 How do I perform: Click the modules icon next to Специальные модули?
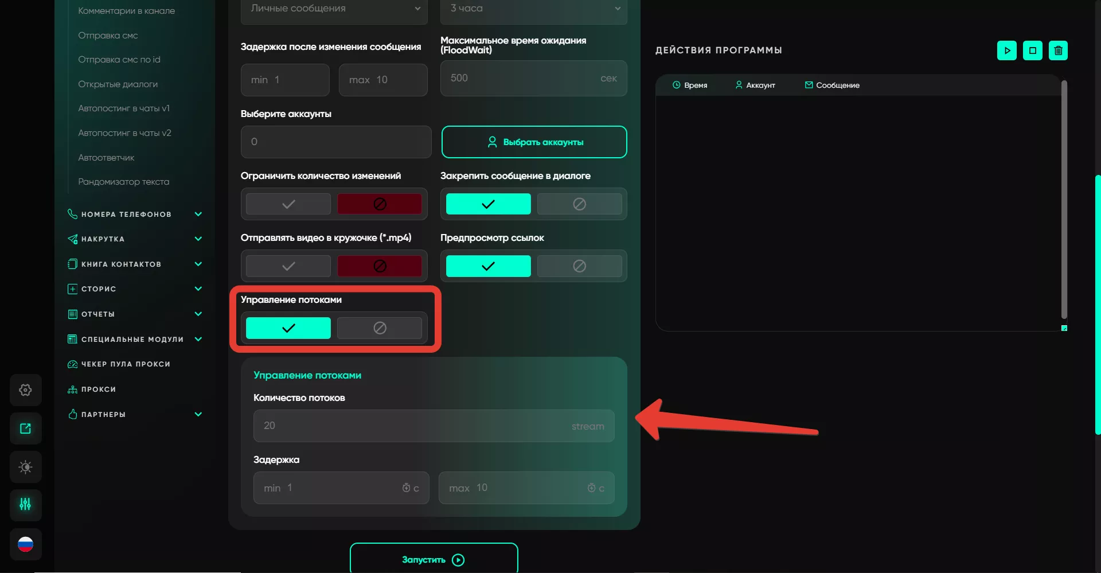[x=72, y=339]
